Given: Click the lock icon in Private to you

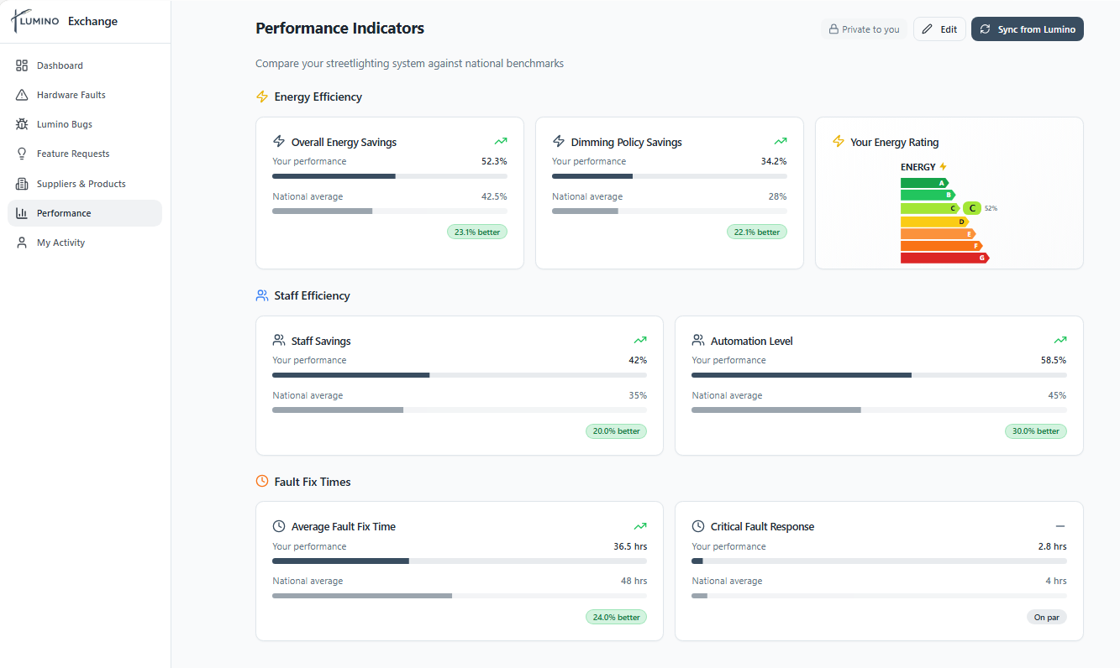Looking at the screenshot, I should click(x=833, y=29).
